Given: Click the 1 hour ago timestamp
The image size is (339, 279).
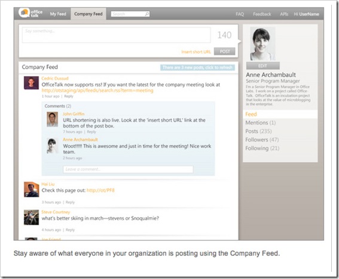Looking at the screenshot, I should coord(50,96).
